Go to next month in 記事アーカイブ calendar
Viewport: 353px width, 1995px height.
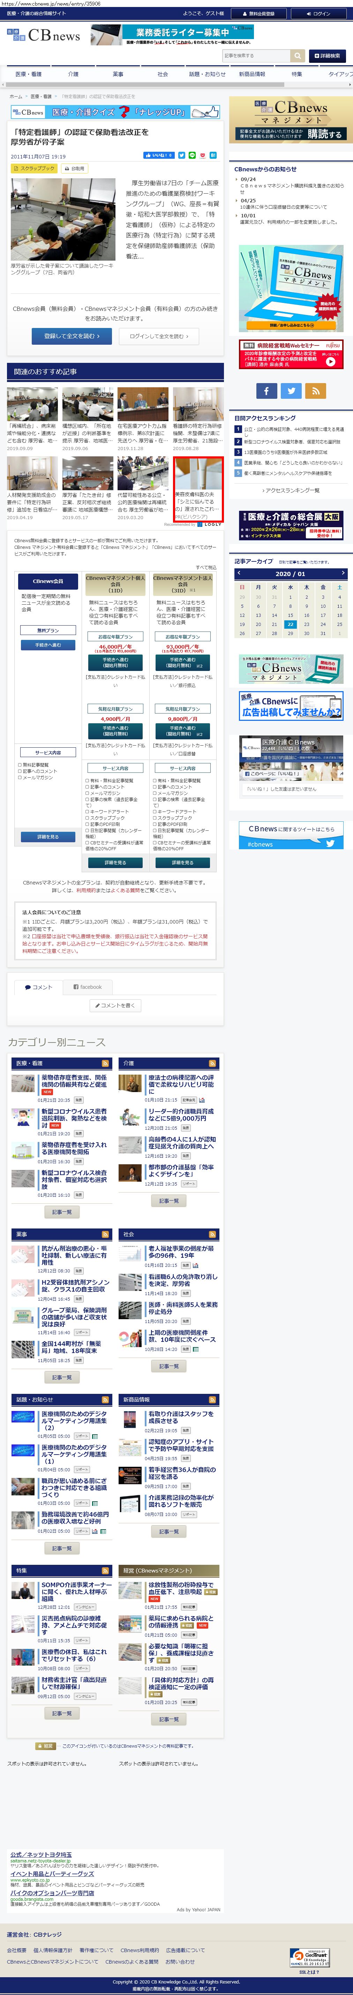[342, 574]
